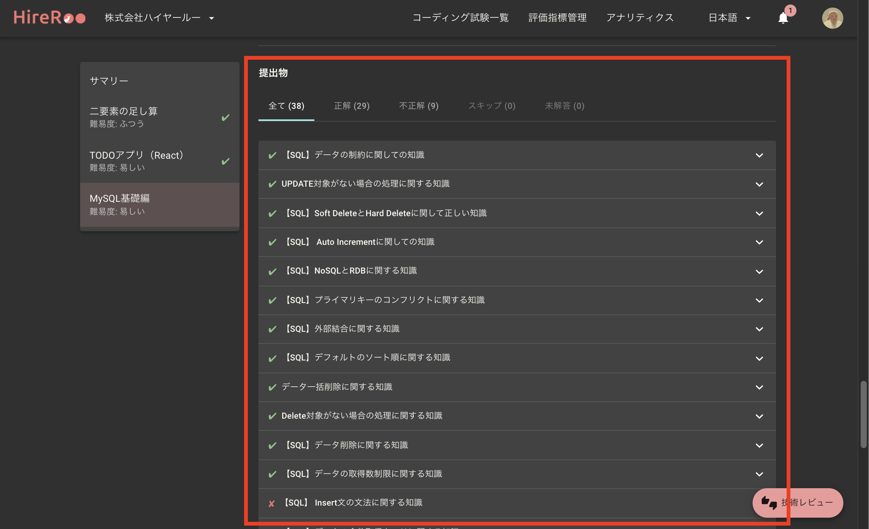Image resolution: width=869 pixels, height=529 pixels.
Task: Click the check icon for データの取得数制限
Action: pyautogui.click(x=272, y=474)
